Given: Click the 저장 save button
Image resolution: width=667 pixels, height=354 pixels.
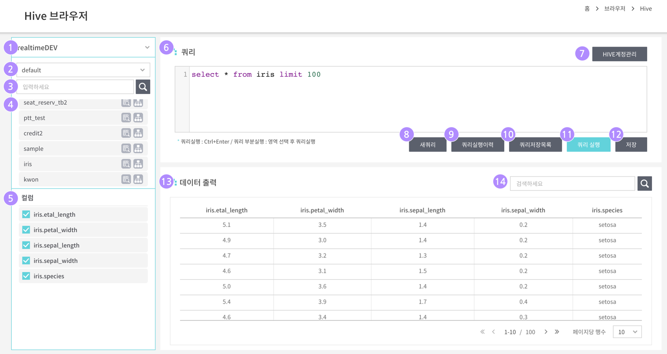Looking at the screenshot, I should [x=631, y=145].
